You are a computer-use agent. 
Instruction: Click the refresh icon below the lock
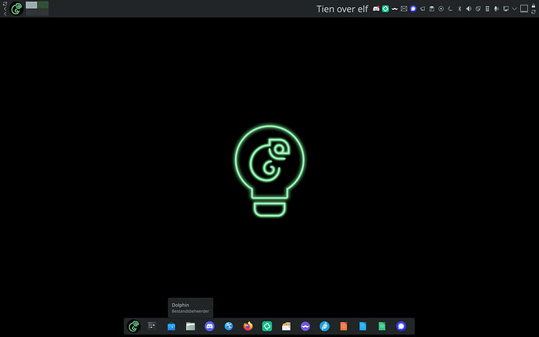(534, 12)
